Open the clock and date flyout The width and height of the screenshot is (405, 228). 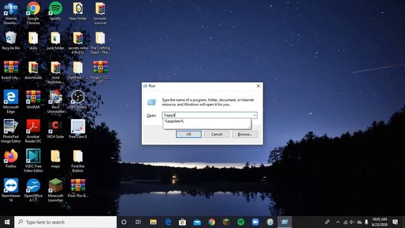380,222
